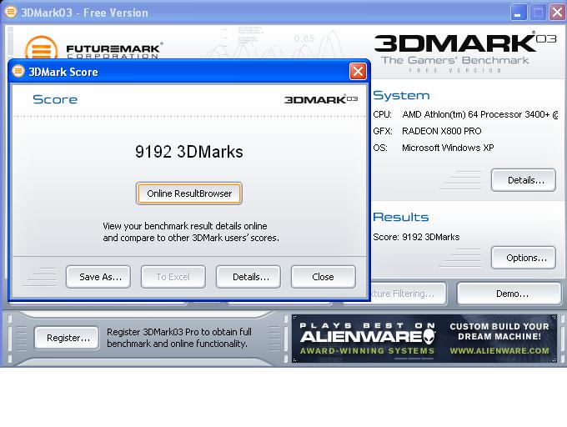Click the 3DMark Score dialog title icon
Screen dimensions: 567x427
(18, 71)
